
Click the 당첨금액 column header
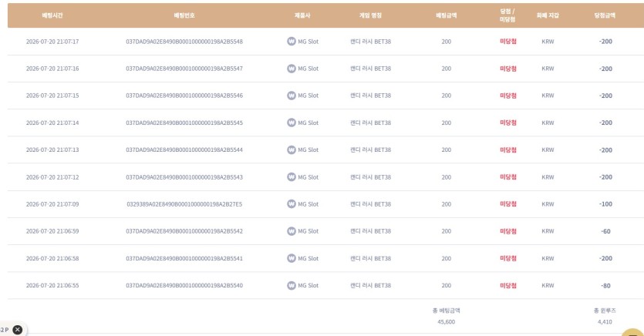pyautogui.click(x=605, y=15)
